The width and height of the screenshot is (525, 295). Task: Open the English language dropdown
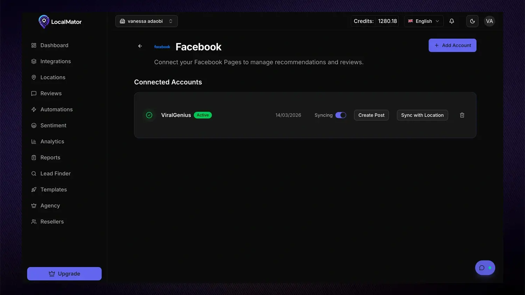[423, 21]
